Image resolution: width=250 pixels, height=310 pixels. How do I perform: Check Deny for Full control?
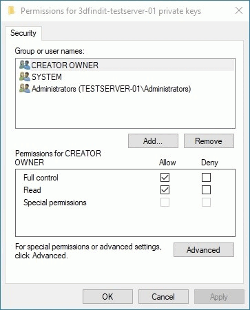[206, 177]
